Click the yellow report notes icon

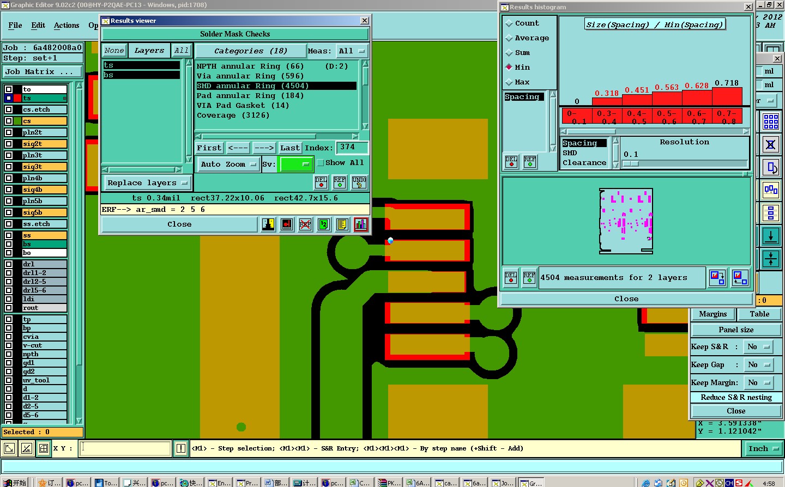click(x=342, y=224)
